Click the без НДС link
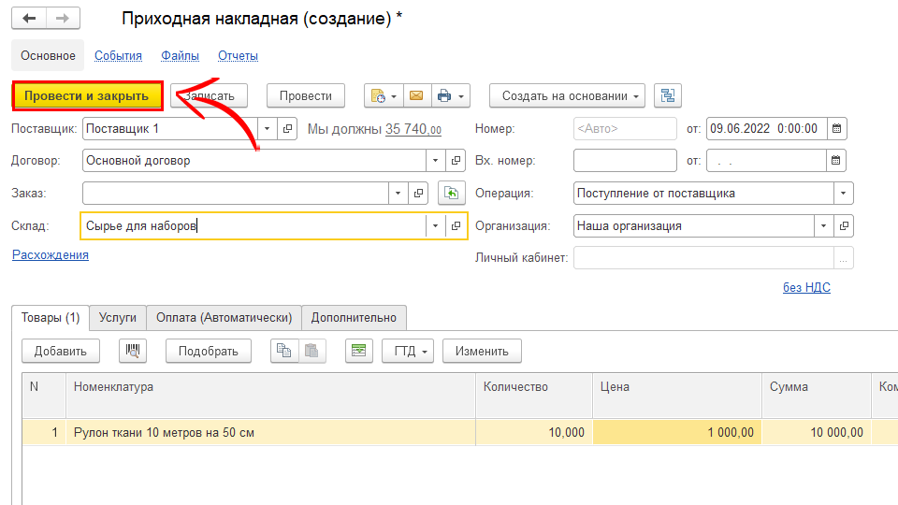This screenshot has width=898, height=505. pyautogui.click(x=806, y=287)
